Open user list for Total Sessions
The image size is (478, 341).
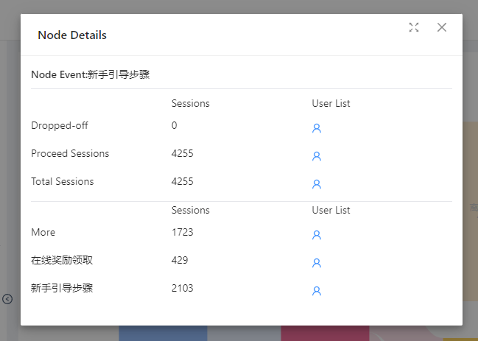317,184
